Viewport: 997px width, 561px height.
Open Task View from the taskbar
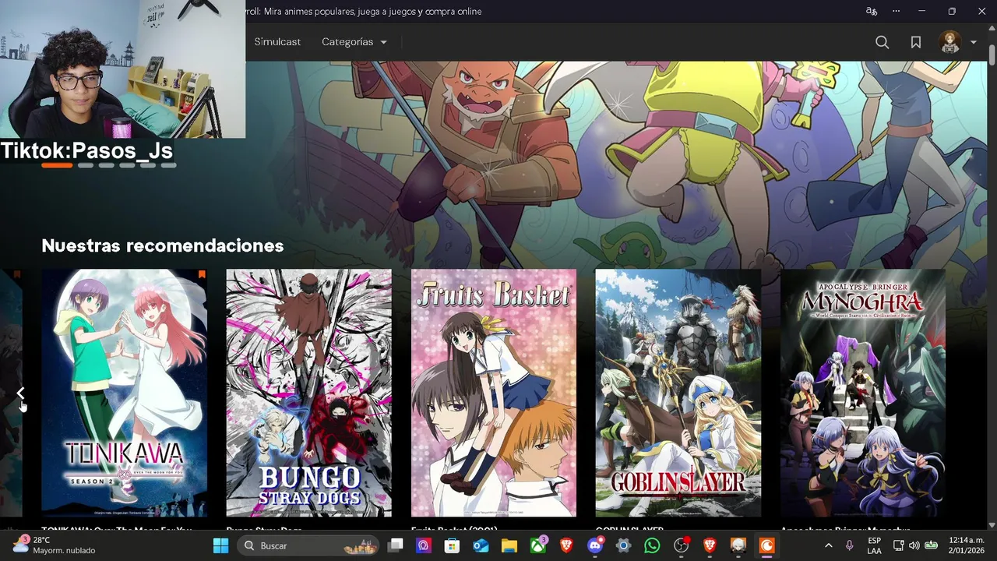tap(396, 545)
